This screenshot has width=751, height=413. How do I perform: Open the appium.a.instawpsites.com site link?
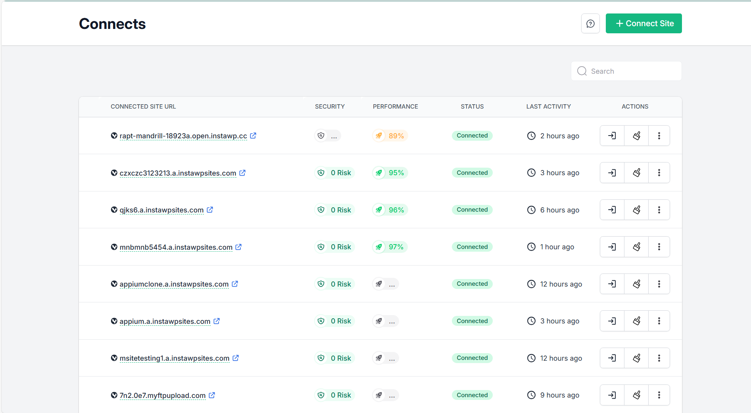[165, 321]
